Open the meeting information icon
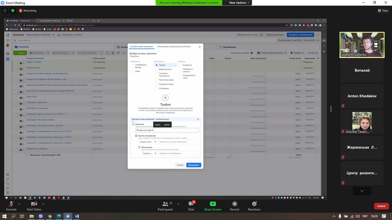 [5, 10]
